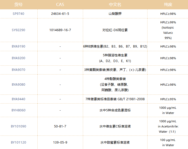Image resolution: width=188 pixels, height=149 pixels.
Task: Open product link SY92290
Action: tap(18, 30)
